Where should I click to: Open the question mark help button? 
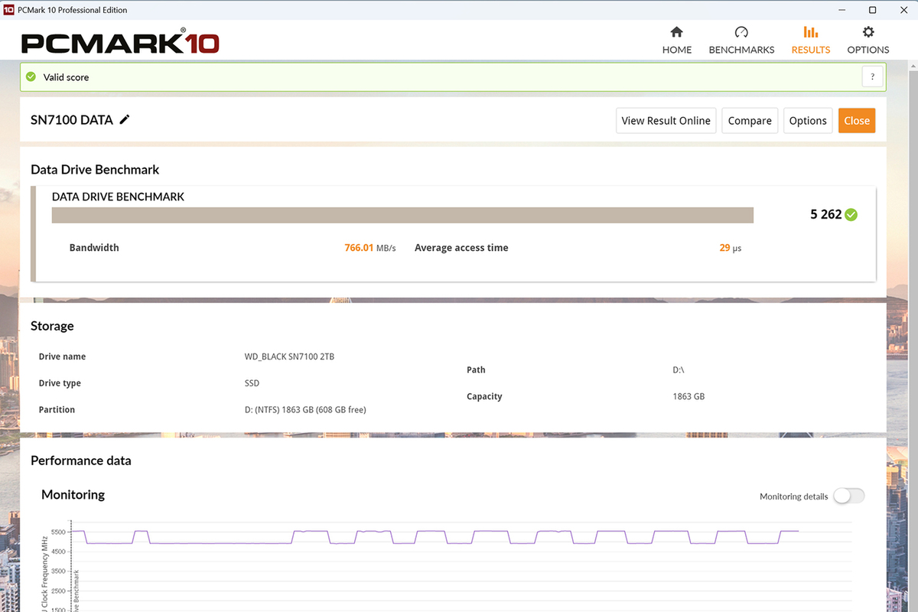[x=872, y=76]
